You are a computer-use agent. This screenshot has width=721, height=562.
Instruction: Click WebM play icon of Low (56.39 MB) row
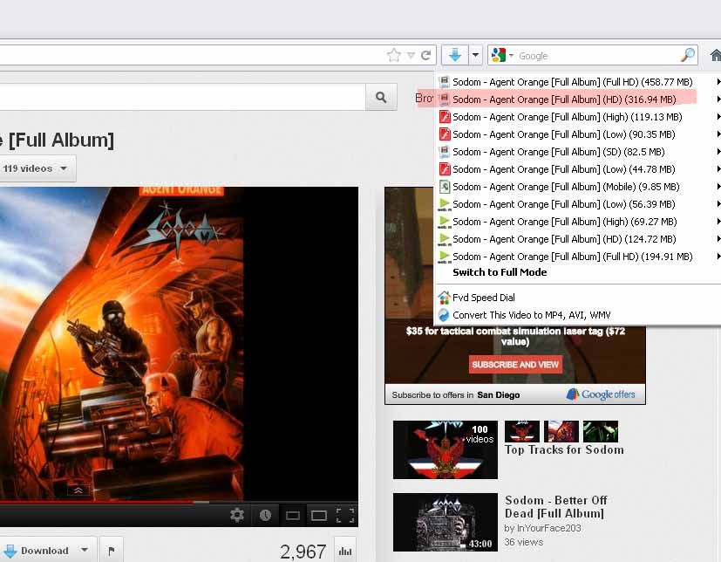tap(444, 204)
